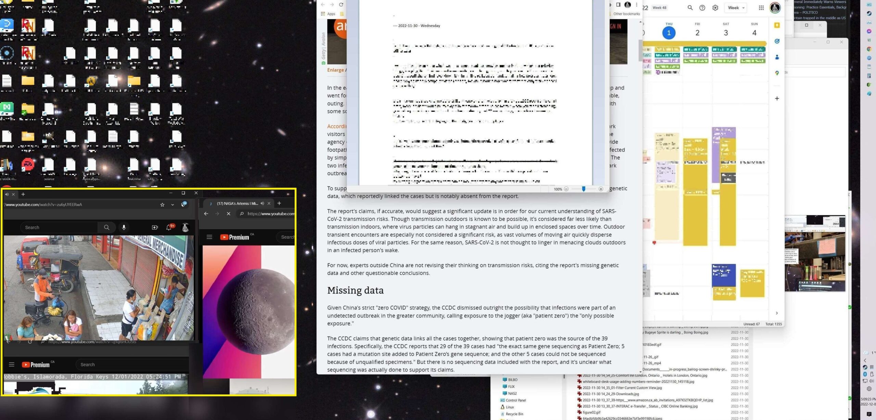Expand calendar side panel arrow

tap(777, 313)
